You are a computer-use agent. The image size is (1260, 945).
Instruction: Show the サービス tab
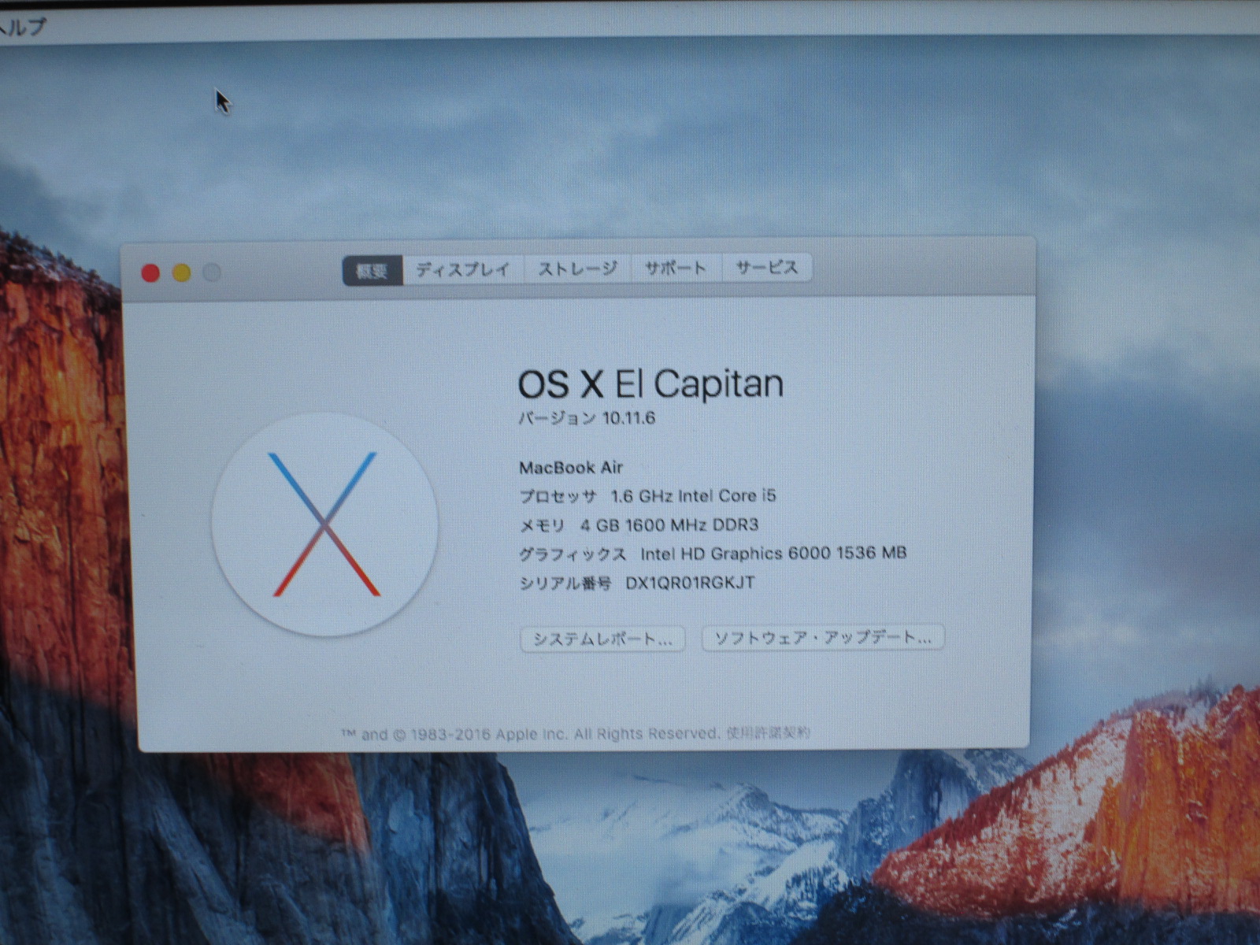[x=766, y=268]
